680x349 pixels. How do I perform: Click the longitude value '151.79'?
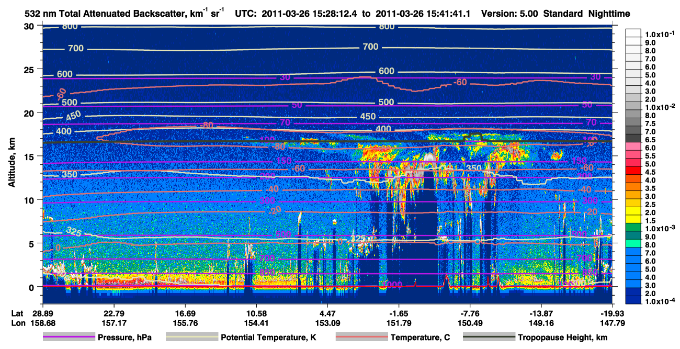click(399, 323)
